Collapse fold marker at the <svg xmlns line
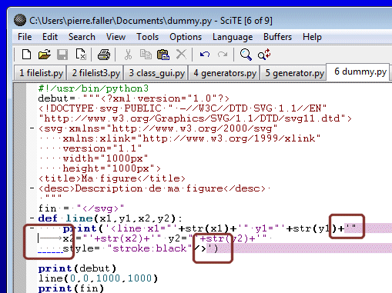 point(32,128)
